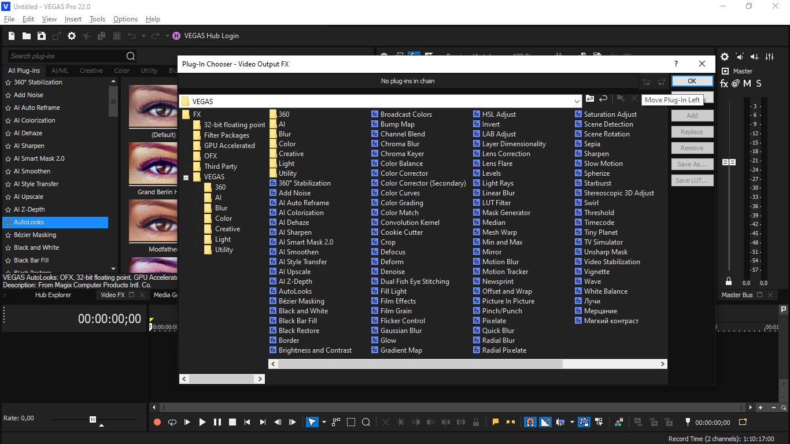The width and height of the screenshot is (790, 444).
Task: Select the Gaussian Blur plug-in
Action: coord(401,331)
